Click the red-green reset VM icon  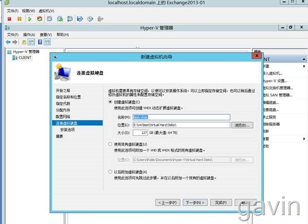click(x=39, y=19)
